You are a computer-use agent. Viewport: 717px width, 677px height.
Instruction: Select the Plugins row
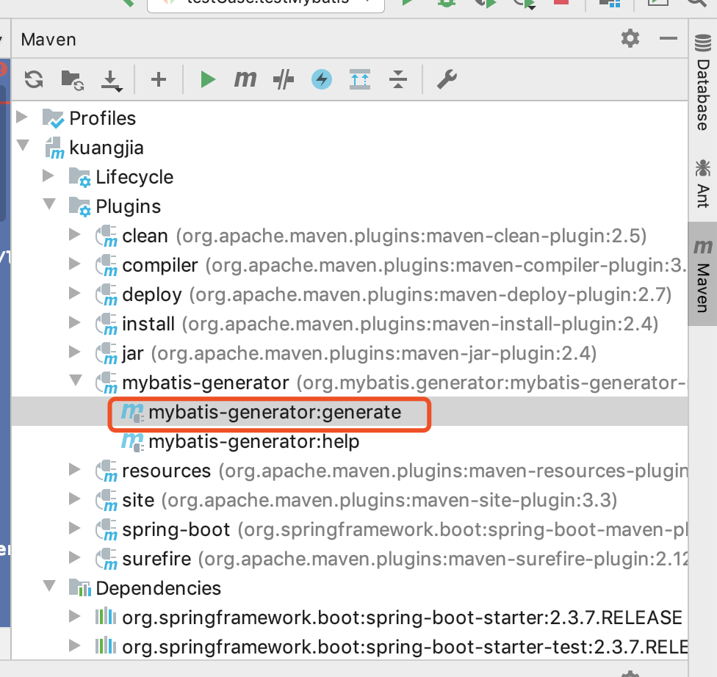point(350,206)
